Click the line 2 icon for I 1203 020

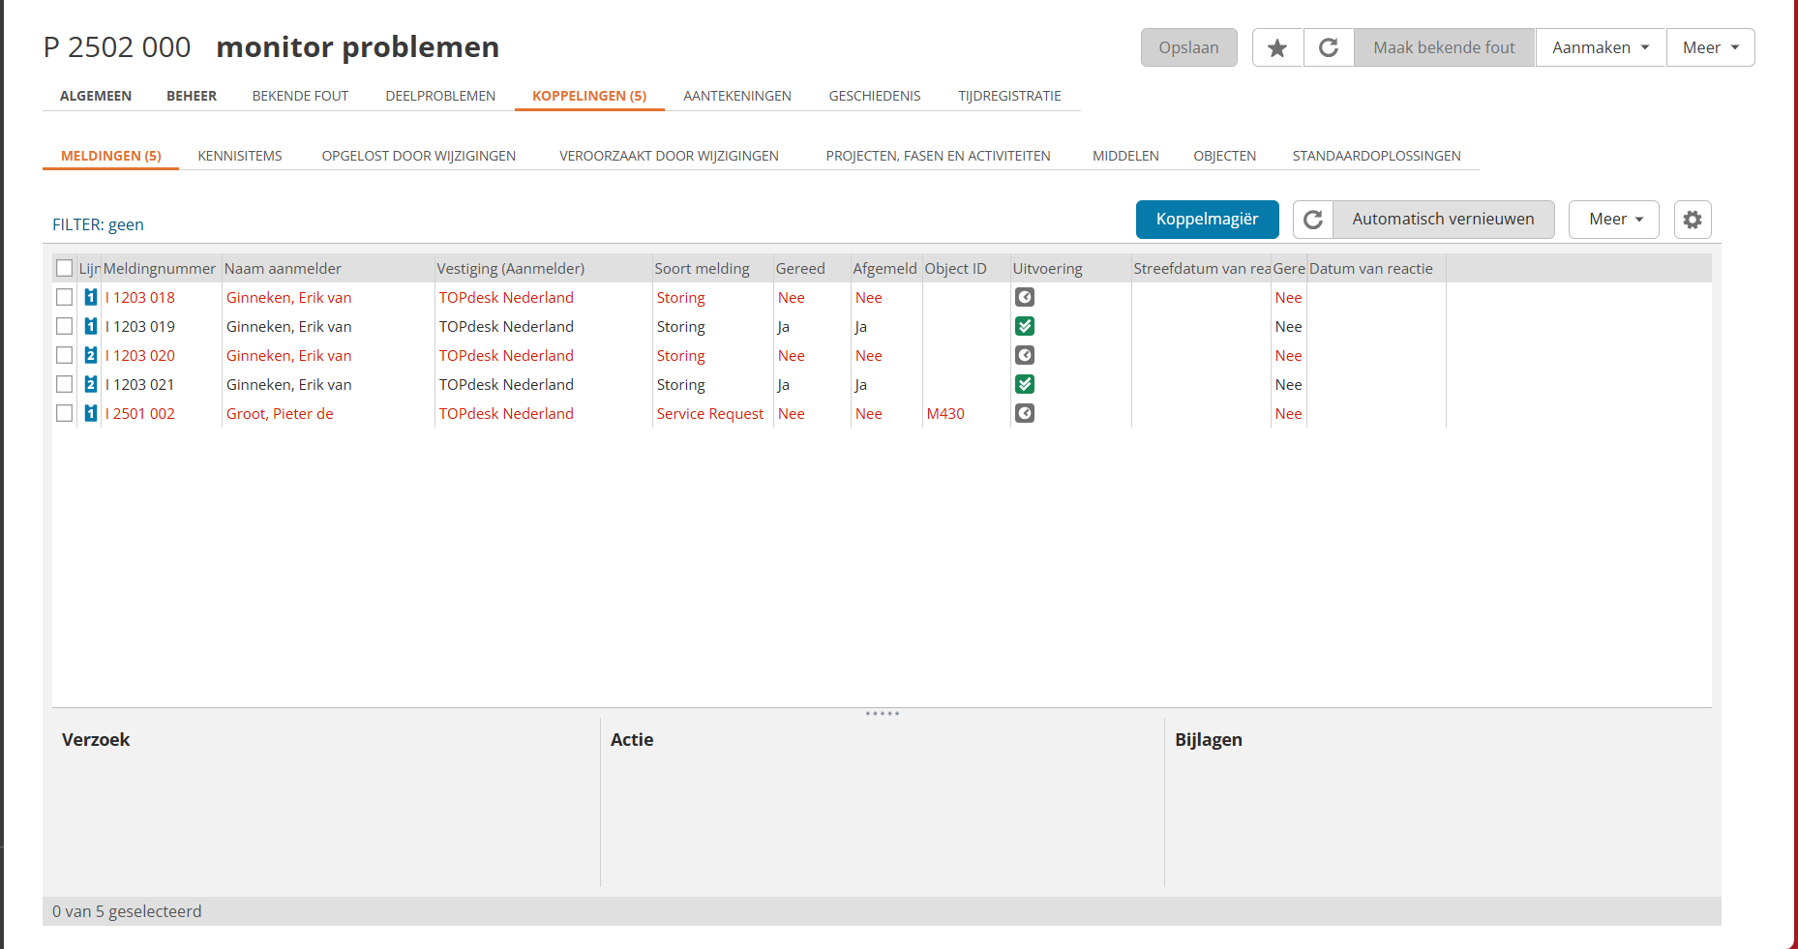90,356
